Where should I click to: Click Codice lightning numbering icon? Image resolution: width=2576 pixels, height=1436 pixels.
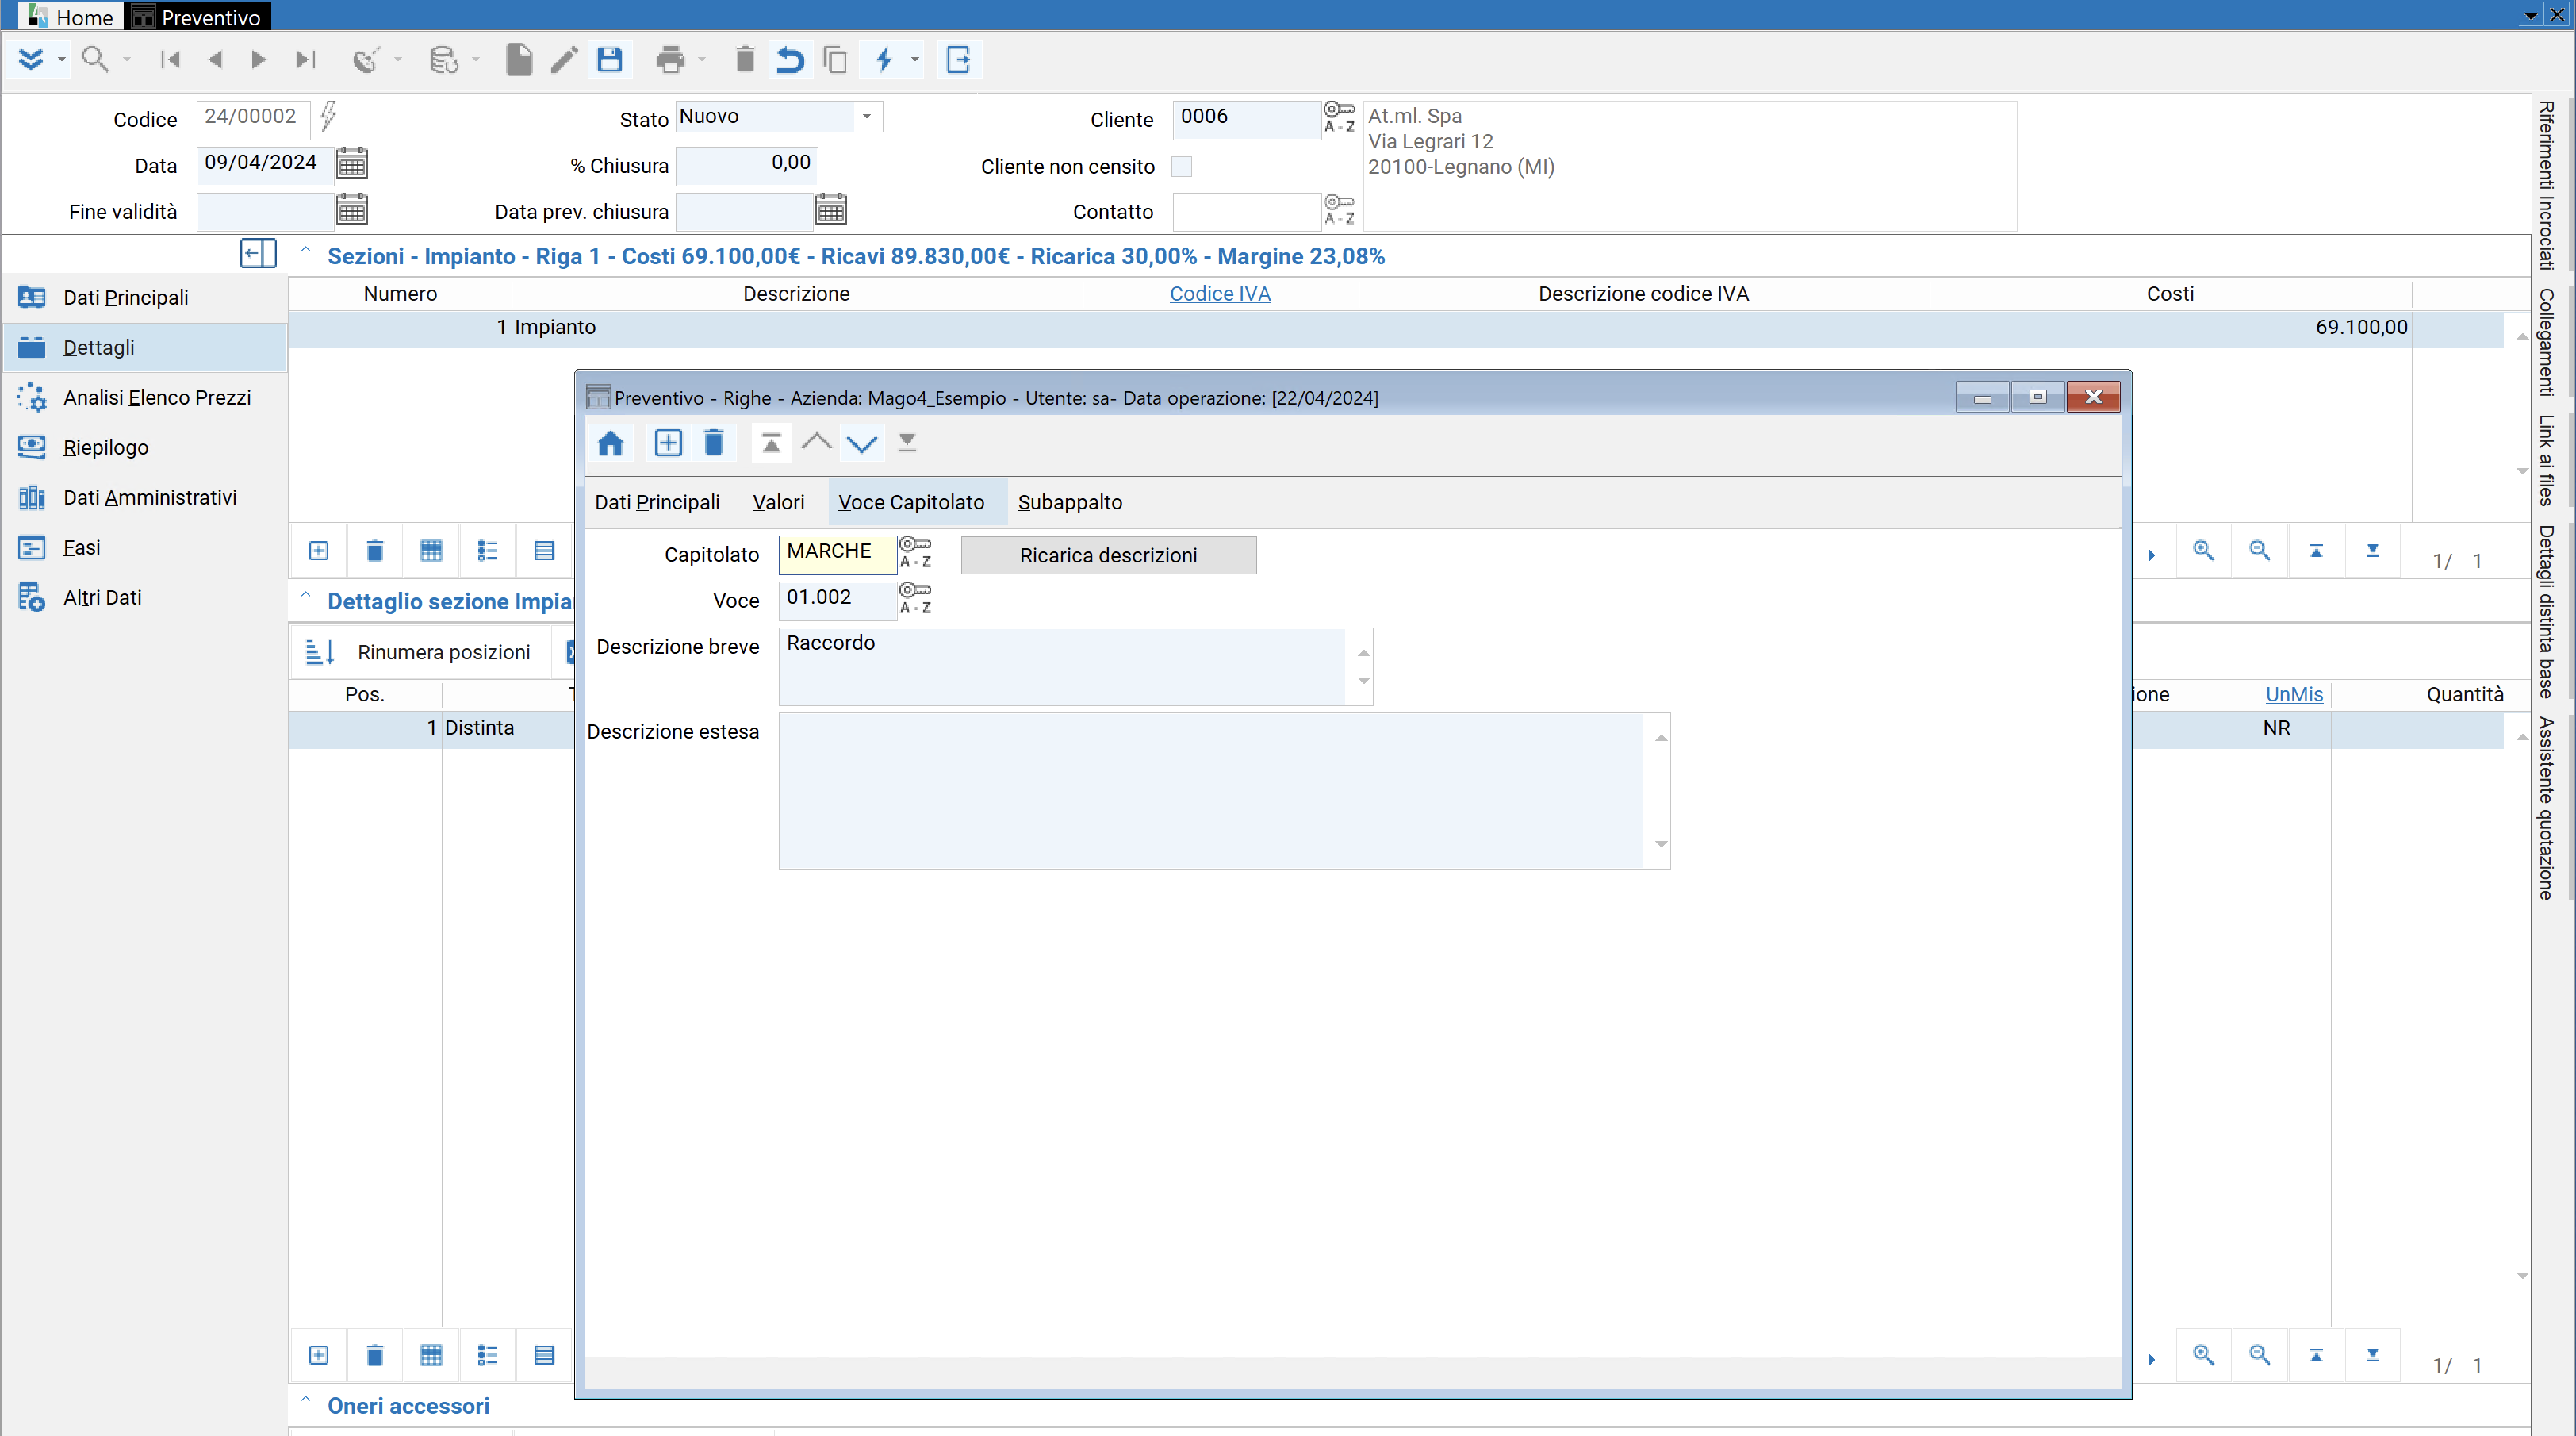(328, 116)
